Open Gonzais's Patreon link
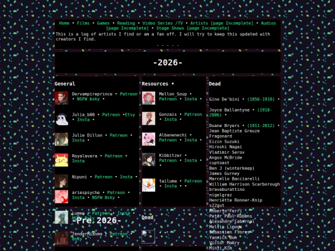The width and height of the screenshot is (335, 251). (193, 115)
